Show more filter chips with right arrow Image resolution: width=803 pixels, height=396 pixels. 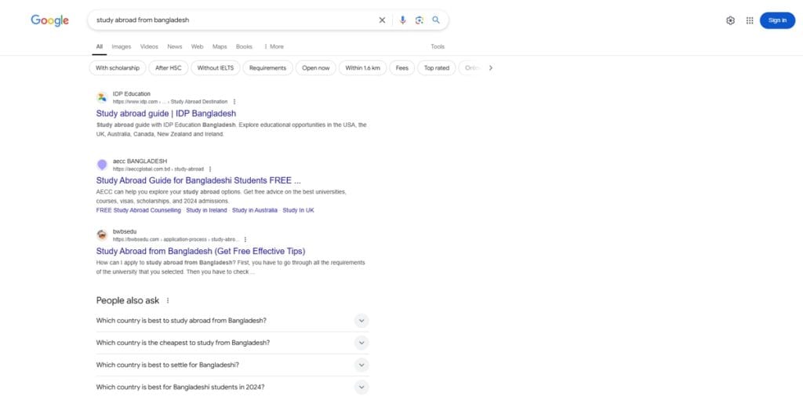pyautogui.click(x=491, y=67)
